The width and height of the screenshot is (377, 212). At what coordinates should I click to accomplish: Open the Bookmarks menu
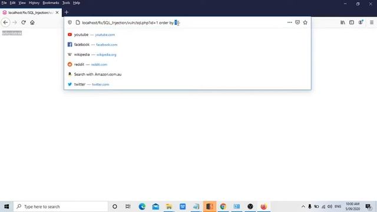coord(51,3)
